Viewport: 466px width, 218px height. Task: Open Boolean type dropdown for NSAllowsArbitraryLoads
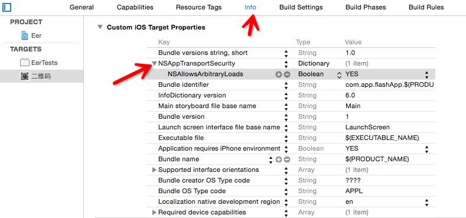tap(339, 75)
